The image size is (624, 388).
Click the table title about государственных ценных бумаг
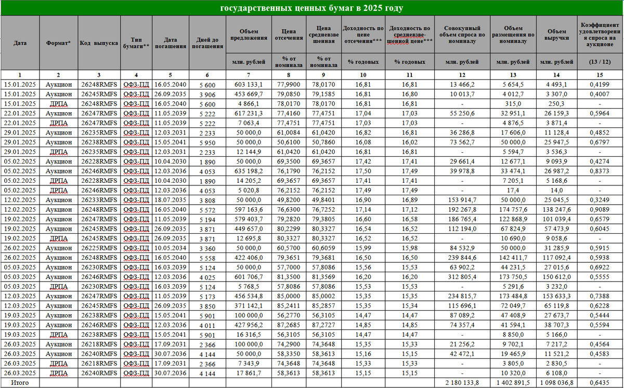312,8
